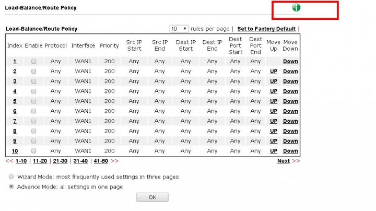Toggle rule 10 Enable checkbox

[33, 151]
